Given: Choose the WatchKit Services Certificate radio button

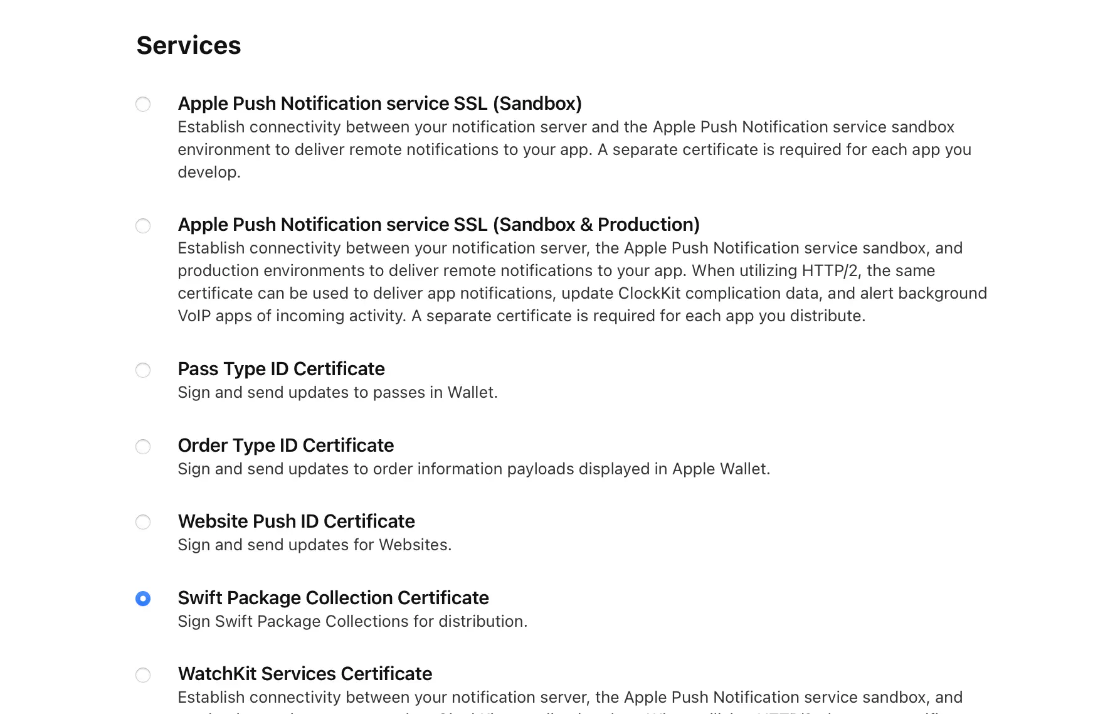Looking at the screenshot, I should click(x=143, y=675).
